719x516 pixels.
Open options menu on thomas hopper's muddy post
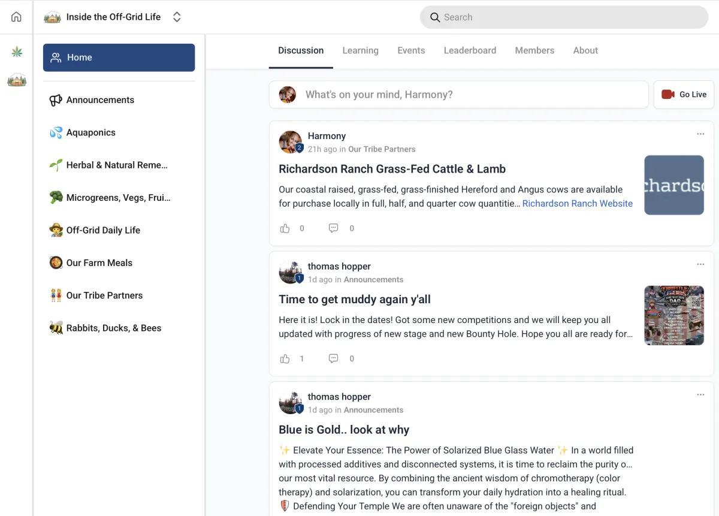pyautogui.click(x=700, y=264)
